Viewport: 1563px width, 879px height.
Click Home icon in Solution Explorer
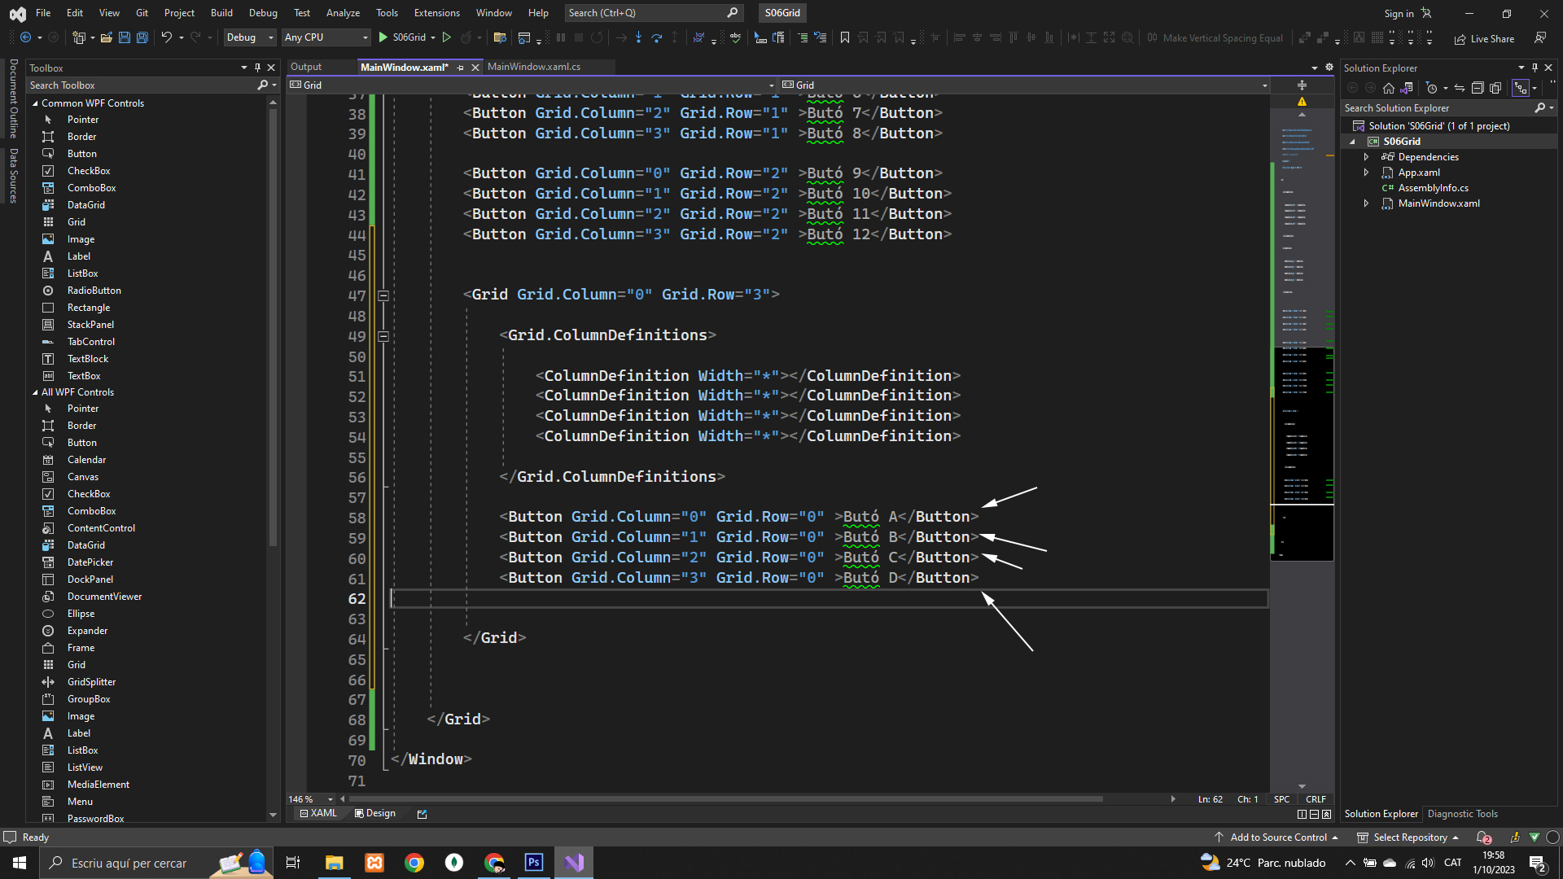[x=1389, y=88]
